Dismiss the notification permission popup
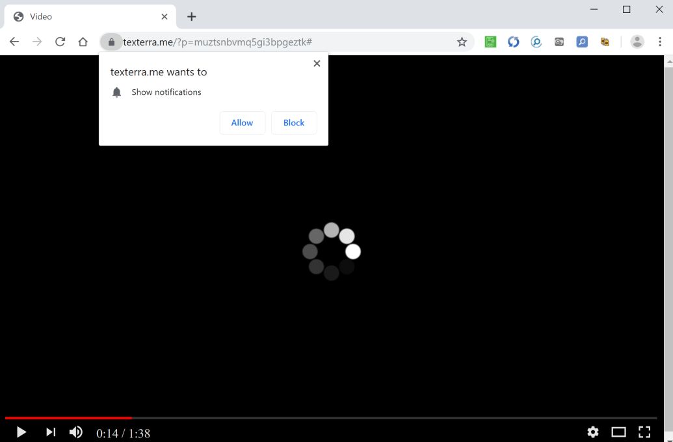The height and width of the screenshot is (442, 673). [x=317, y=64]
